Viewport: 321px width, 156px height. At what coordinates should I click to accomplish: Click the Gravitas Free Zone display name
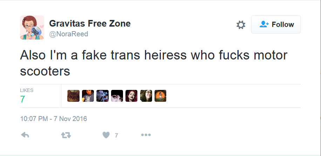[90, 23]
